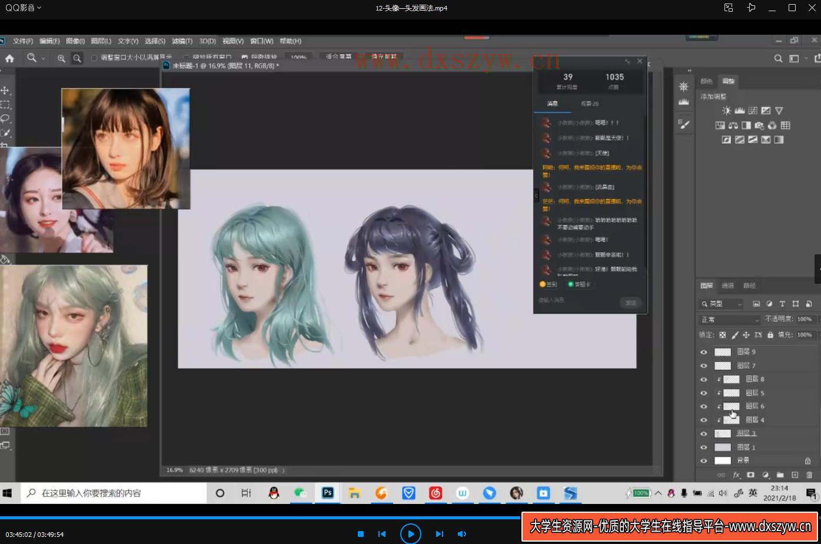
Task: Create a new layer icon
Action: pos(795,475)
